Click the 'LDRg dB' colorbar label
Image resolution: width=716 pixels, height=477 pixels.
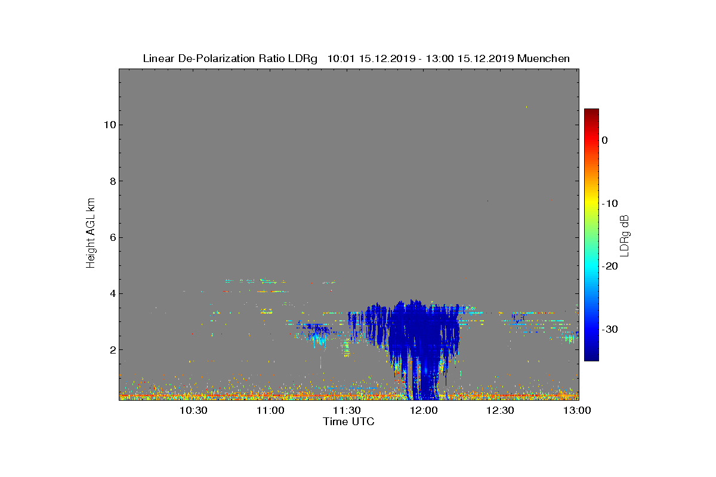(624, 236)
